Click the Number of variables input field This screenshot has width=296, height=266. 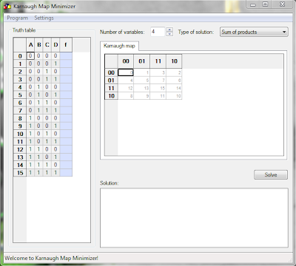pyautogui.click(x=158, y=32)
